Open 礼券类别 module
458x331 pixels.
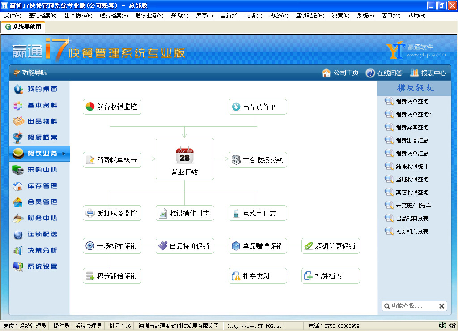[258, 276]
